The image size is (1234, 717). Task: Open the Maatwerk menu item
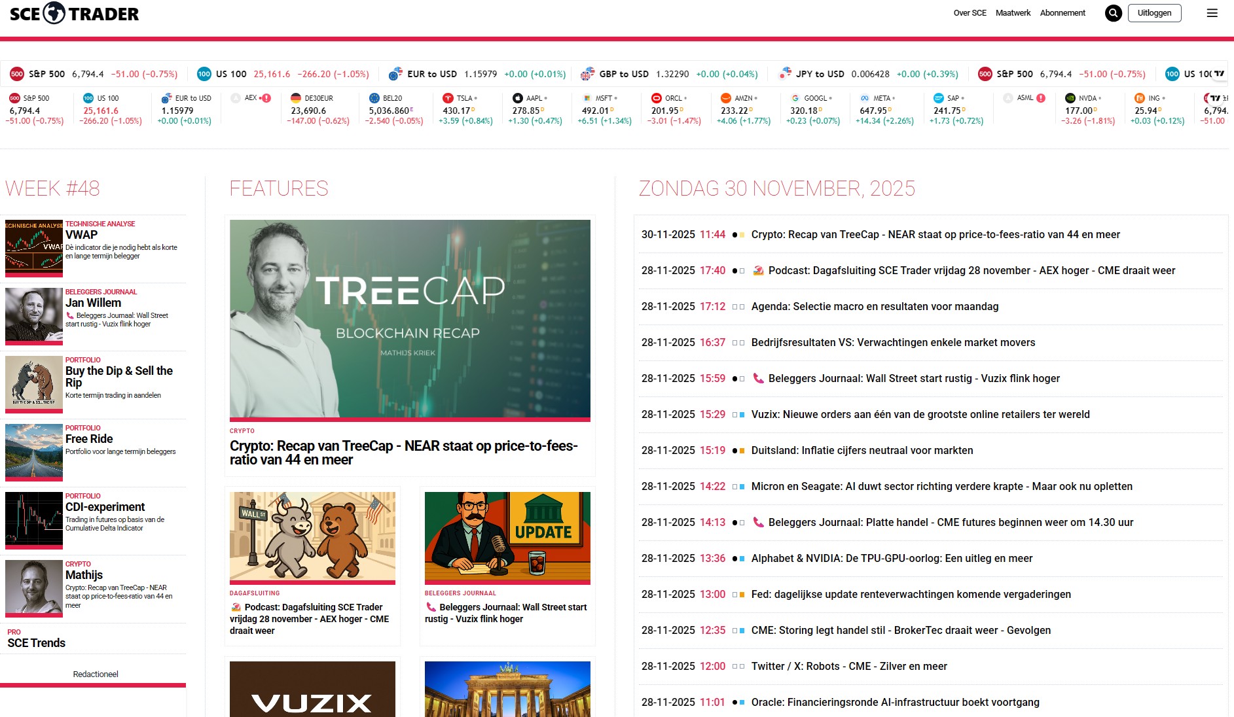(1013, 13)
